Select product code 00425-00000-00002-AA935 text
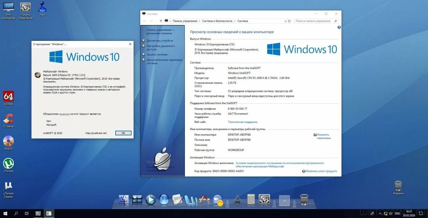This screenshot has width=428, height=218. [228, 171]
